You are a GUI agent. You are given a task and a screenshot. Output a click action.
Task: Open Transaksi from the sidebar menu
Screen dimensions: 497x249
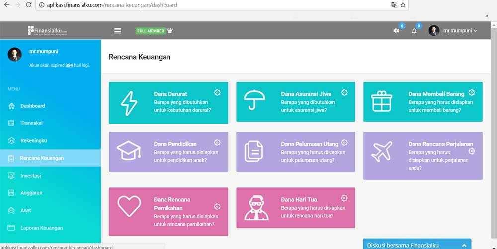tap(31, 123)
